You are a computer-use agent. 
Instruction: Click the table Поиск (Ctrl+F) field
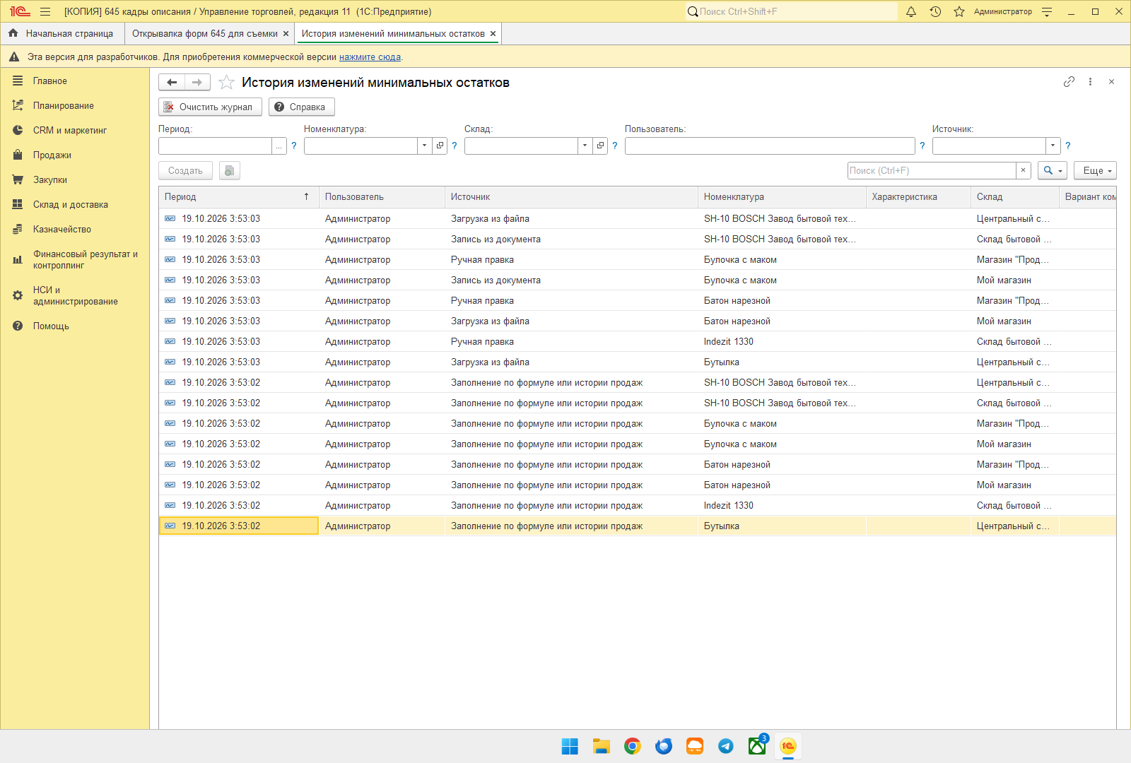click(932, 170)
